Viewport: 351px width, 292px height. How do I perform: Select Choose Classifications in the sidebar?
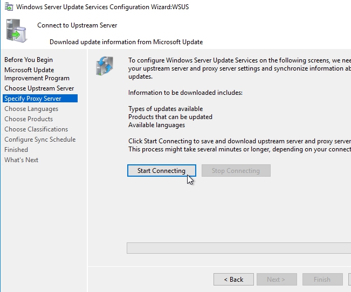36,129
